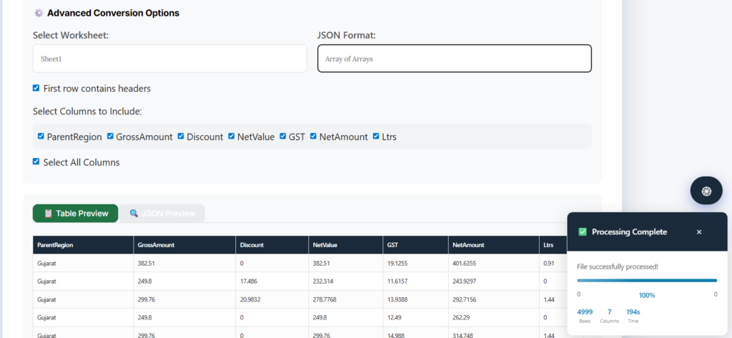Toggle the Select All Columns checkbox
The image size is (732, 338).
pyautogui.click(x=36, y=161)
